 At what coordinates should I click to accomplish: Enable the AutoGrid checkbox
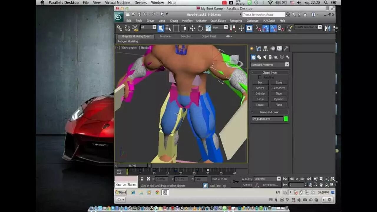click(259, 77)
